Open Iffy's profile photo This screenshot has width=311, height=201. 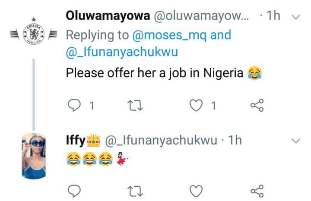[33, 155]
